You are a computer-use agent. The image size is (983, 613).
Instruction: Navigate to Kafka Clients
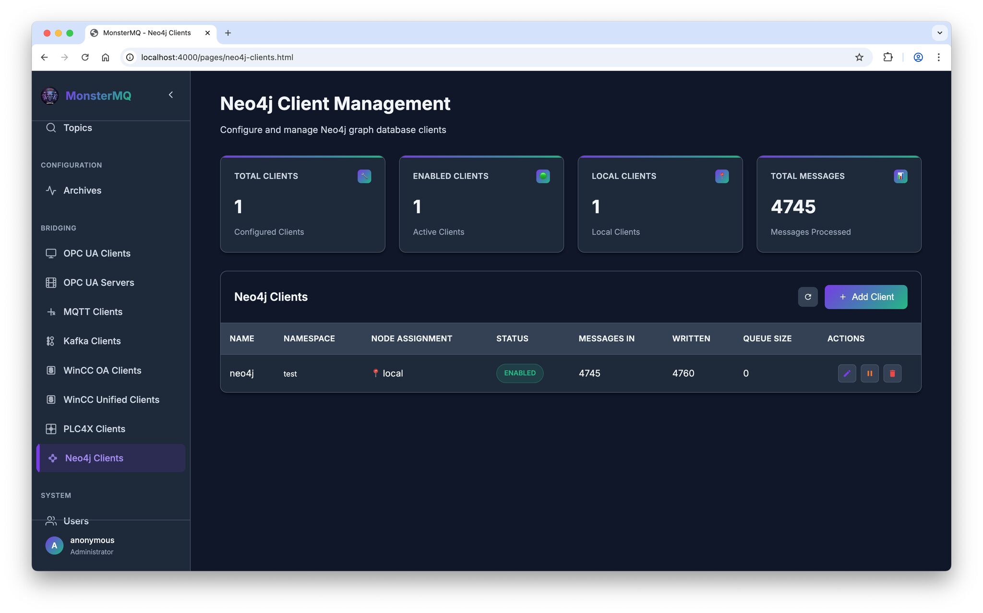92,341
